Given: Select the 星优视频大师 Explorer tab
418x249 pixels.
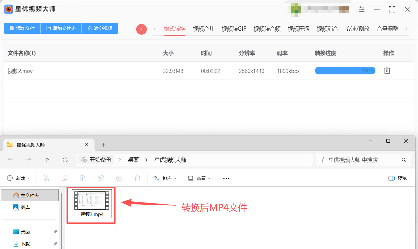Looking at the screenshot, I should (49, 145).
